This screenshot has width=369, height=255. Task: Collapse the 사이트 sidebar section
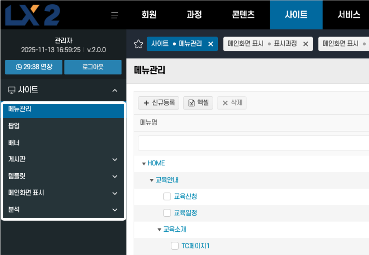pyautogui.click(x=115, y=90)
